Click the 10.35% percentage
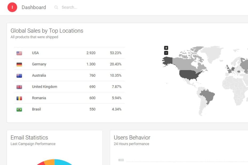The height and width of the screenshot is (165, 248). tap(116, 76)
